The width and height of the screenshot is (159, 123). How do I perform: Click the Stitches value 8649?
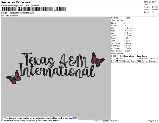(154, 2)
